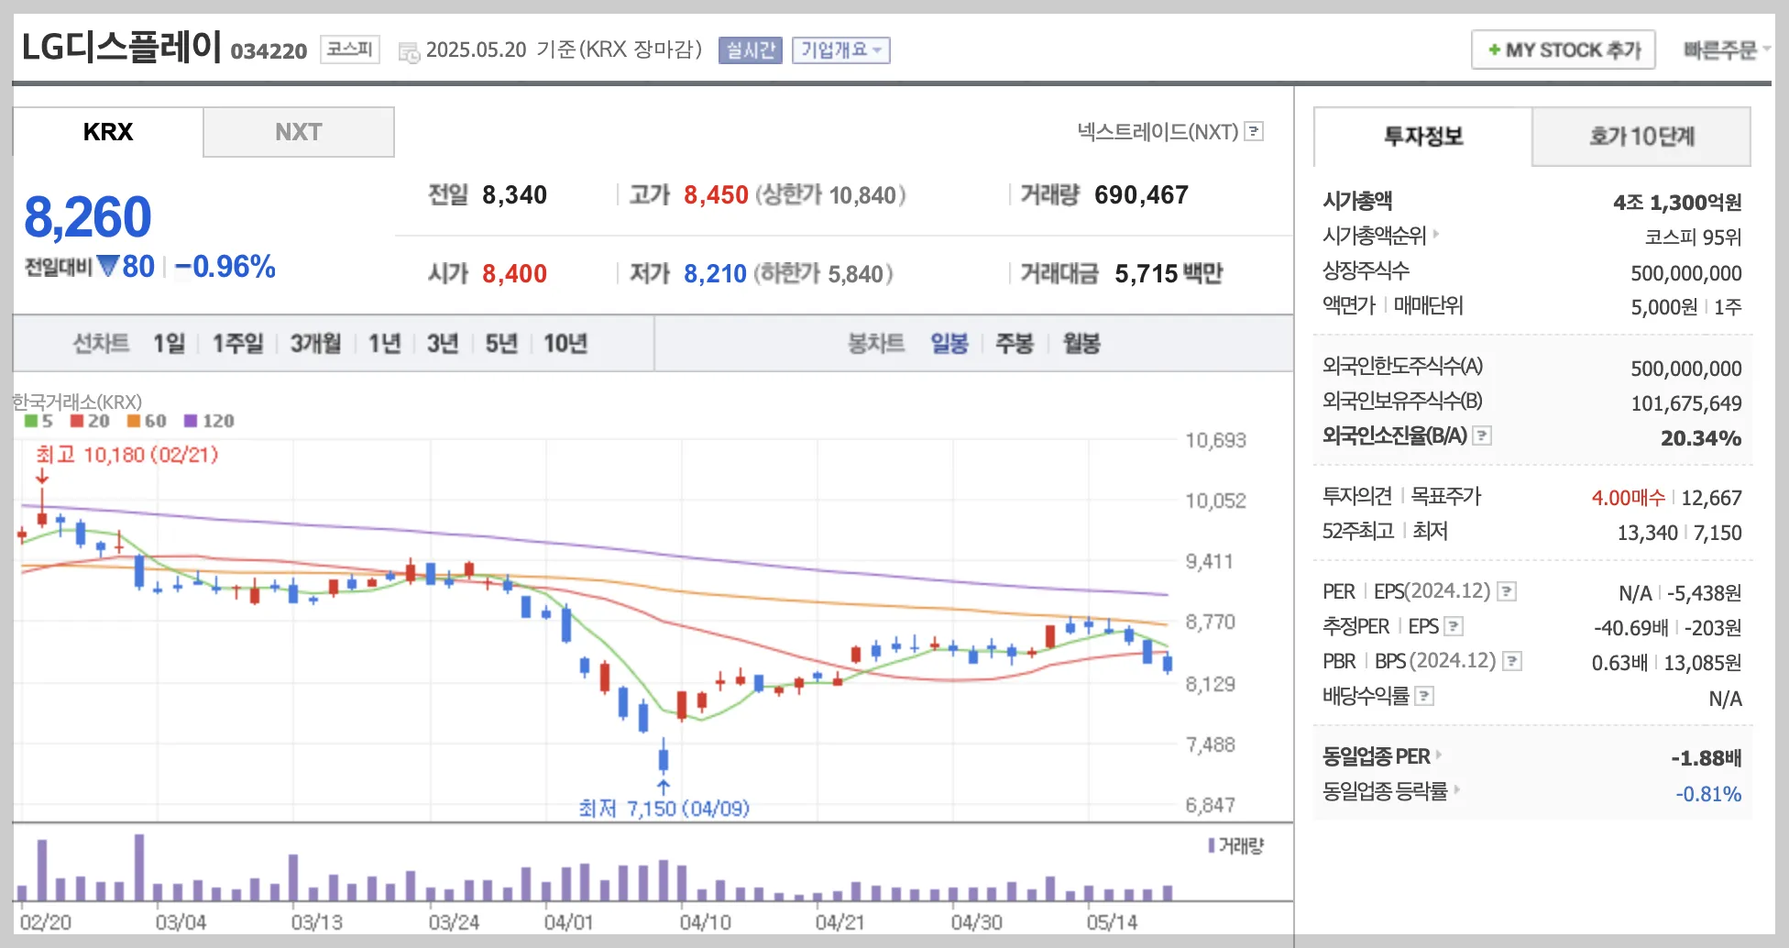
Task: Toggle the 60-day moving average legend
Action: tap(134, 421)
